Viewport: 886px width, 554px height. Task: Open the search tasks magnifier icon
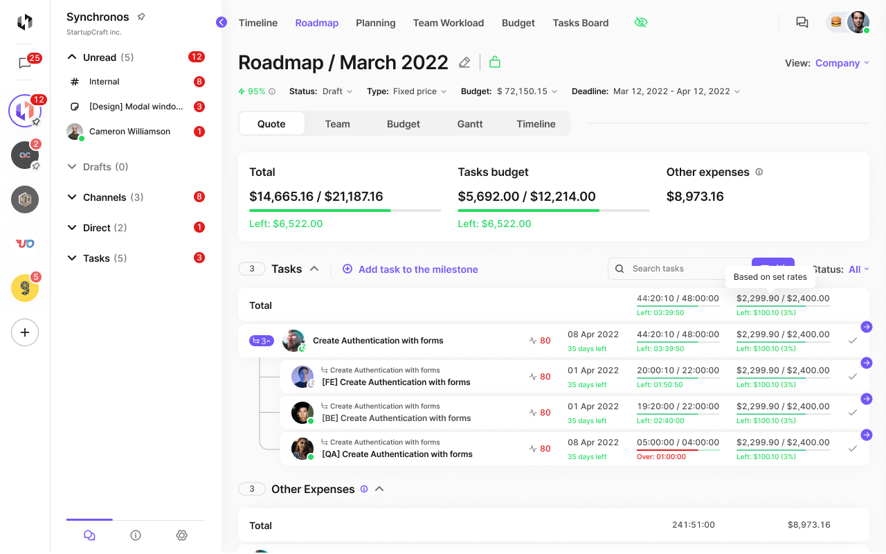pyautogui.click(x=619, y=269)
